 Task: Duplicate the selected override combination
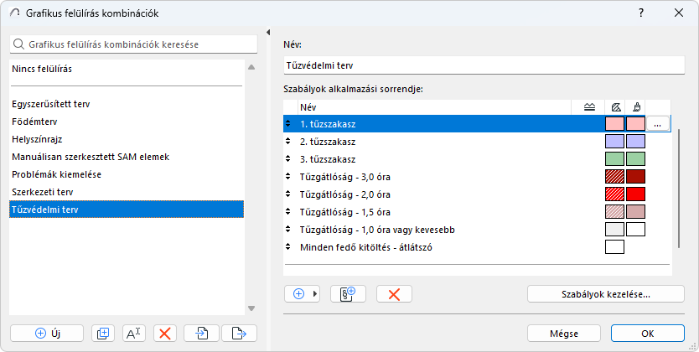103,333
